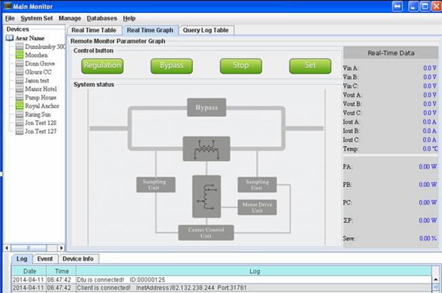Click the double-arrow title bar button
442x293 pixels.
click(397, 6)
